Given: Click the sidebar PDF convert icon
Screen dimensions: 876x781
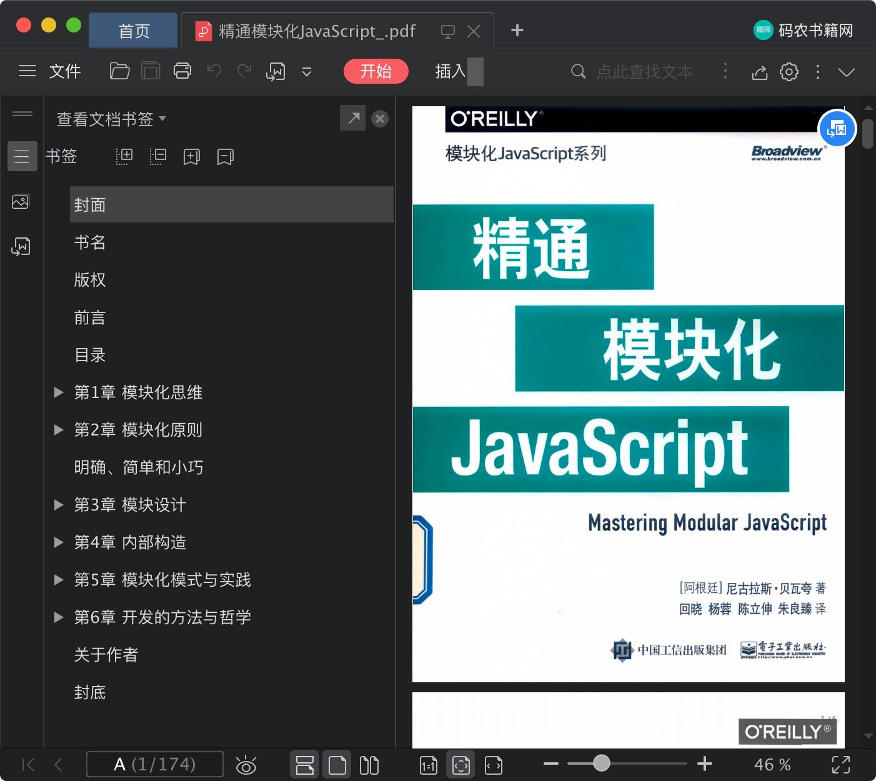Looking at the screenshot, I should [x=21, y=246].
